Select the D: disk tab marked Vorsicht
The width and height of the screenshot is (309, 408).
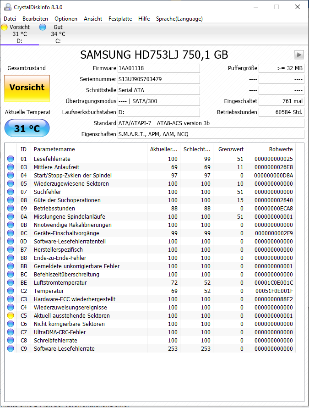(20, 34)
